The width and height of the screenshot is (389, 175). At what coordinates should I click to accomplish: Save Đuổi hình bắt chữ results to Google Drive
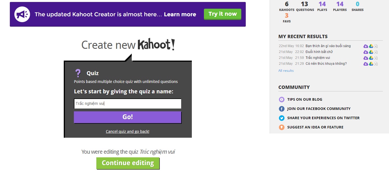point(371,52)
